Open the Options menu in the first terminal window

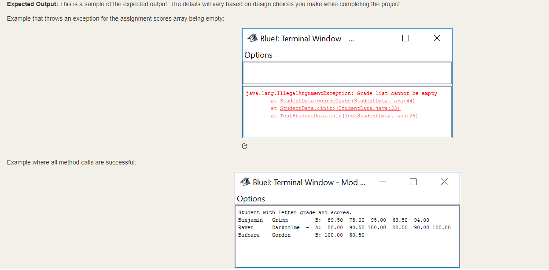coord(258,55)
